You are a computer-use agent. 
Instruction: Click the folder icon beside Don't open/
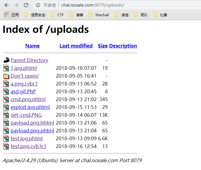coord(6,76)
